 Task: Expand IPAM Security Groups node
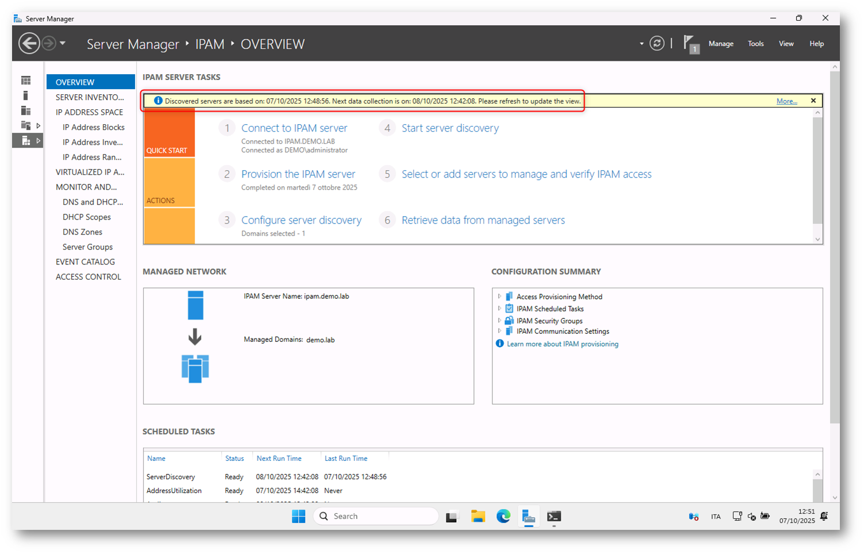click(499, 321)
